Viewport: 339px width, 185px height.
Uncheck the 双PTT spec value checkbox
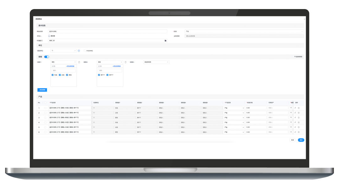click(107, 75)
